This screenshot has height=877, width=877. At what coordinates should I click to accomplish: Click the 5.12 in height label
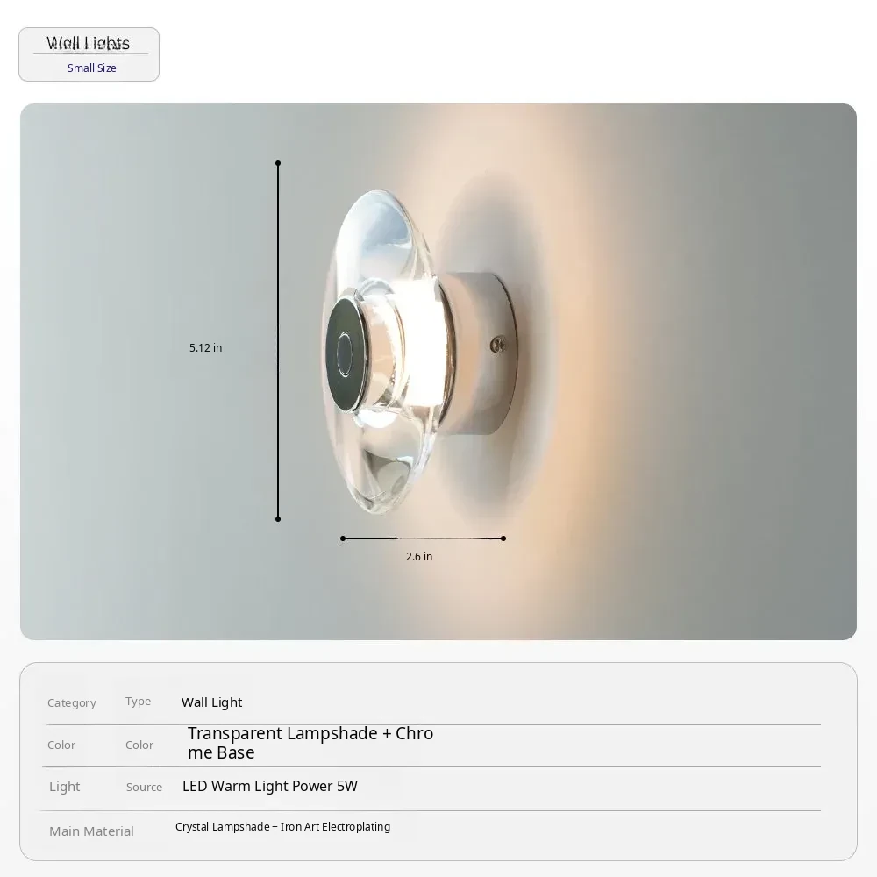pyautogui.click(x=206, y=348)
